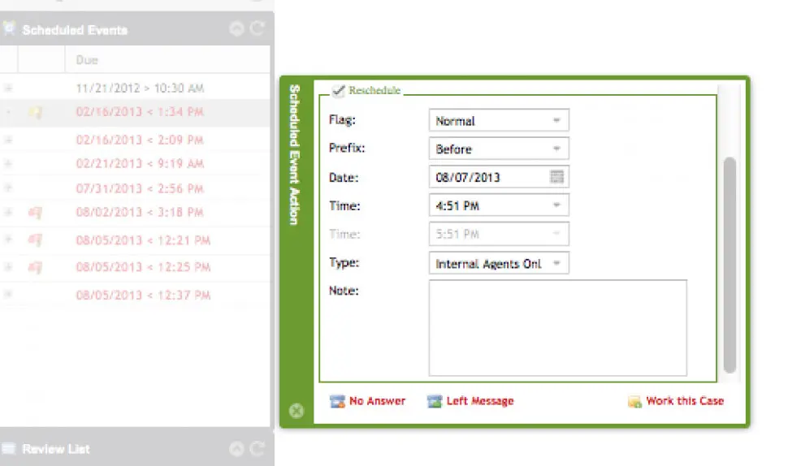
Task: Click the Scheduled Events header icon
Action: [9, 28]
